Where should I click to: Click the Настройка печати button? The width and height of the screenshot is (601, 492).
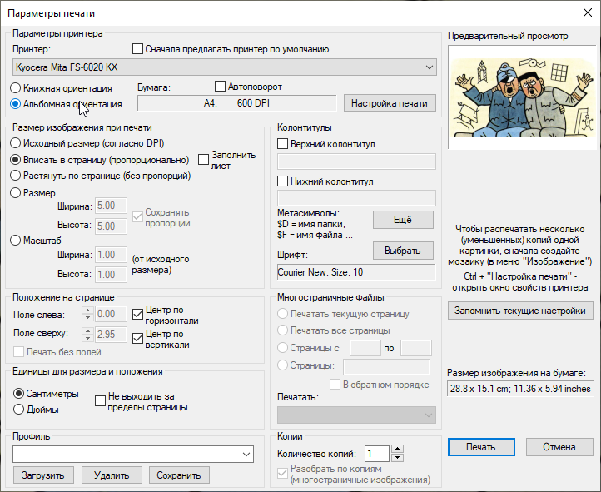click(389, 103)
